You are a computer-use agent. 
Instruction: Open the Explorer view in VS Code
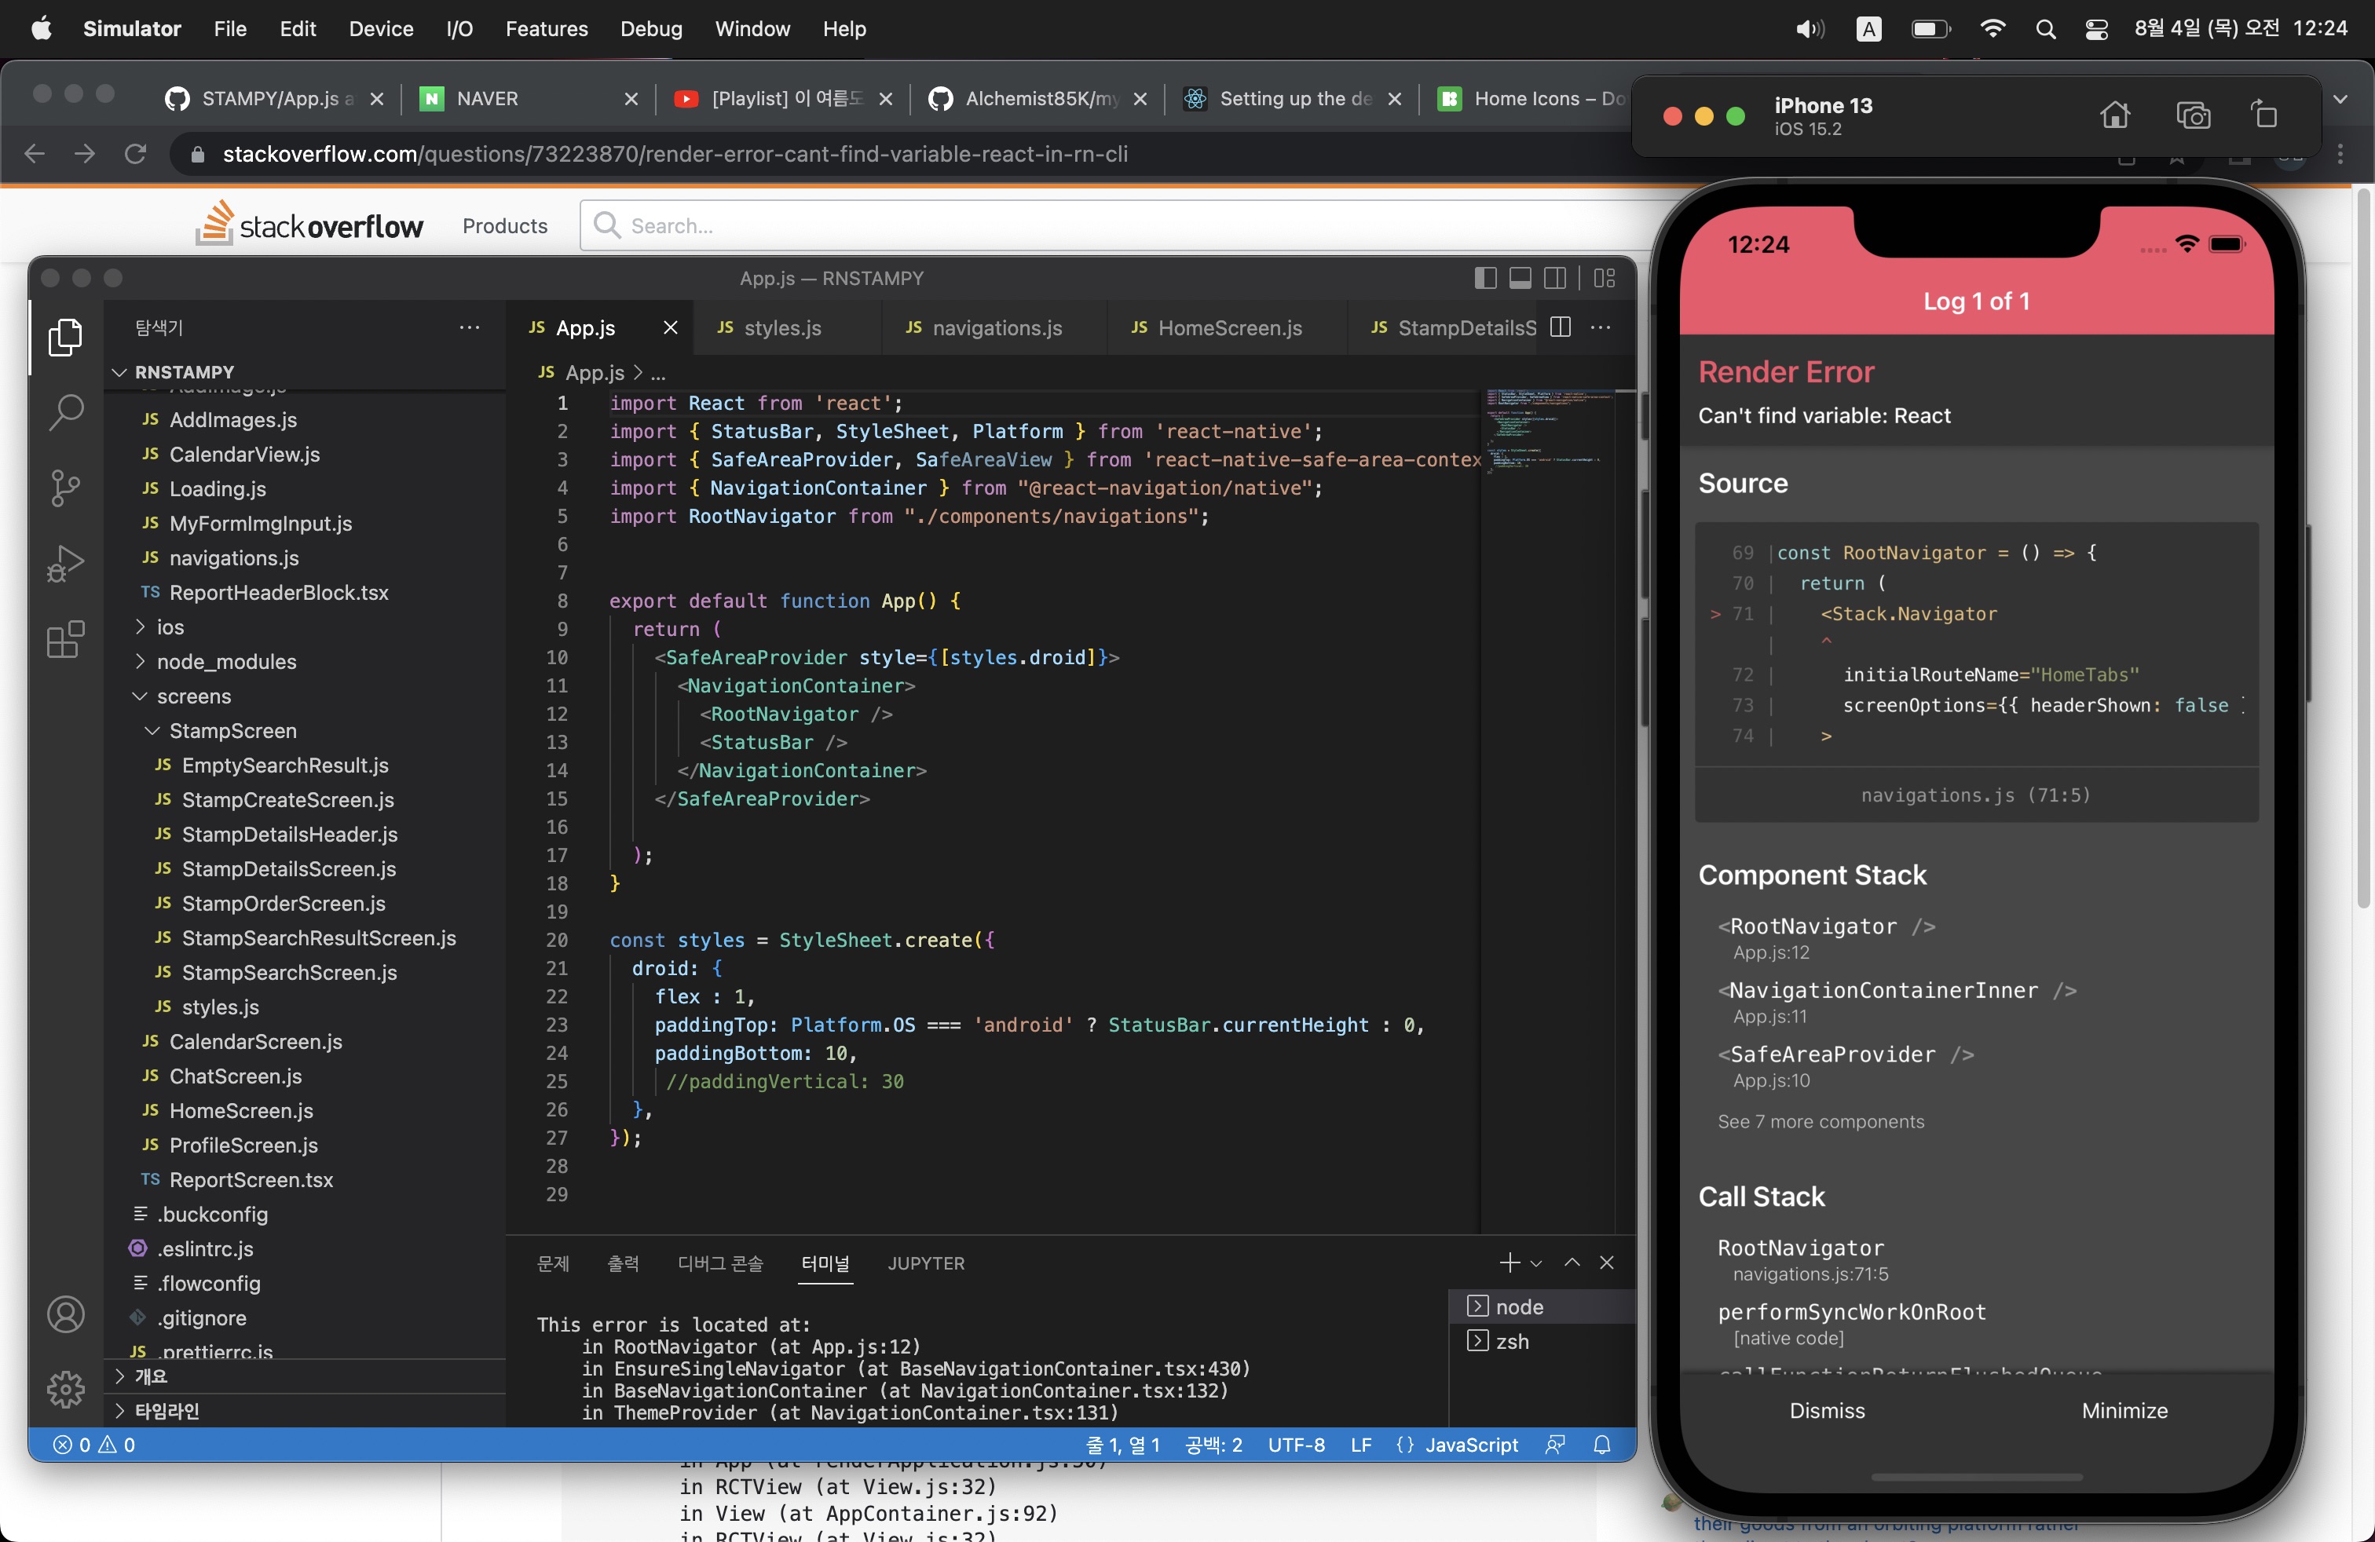[66, 337]
